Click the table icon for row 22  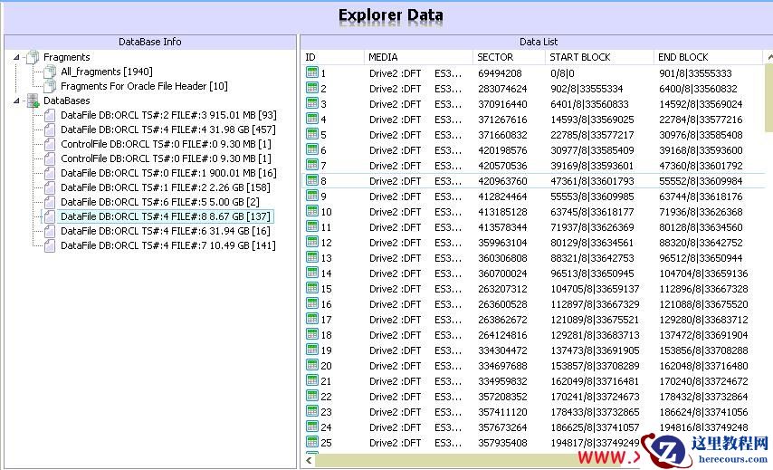[x=312, y=396]
